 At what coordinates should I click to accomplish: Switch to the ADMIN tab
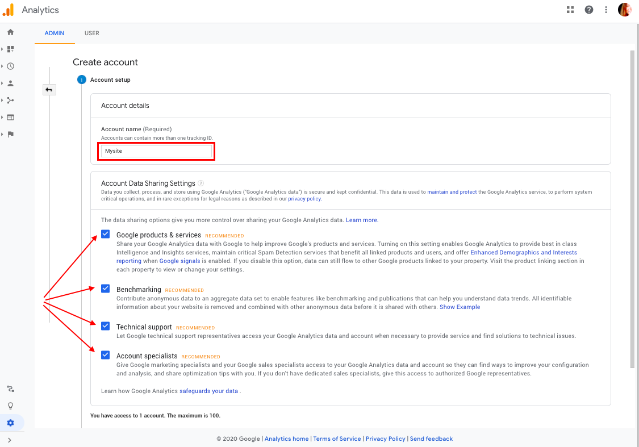point(54,33)
